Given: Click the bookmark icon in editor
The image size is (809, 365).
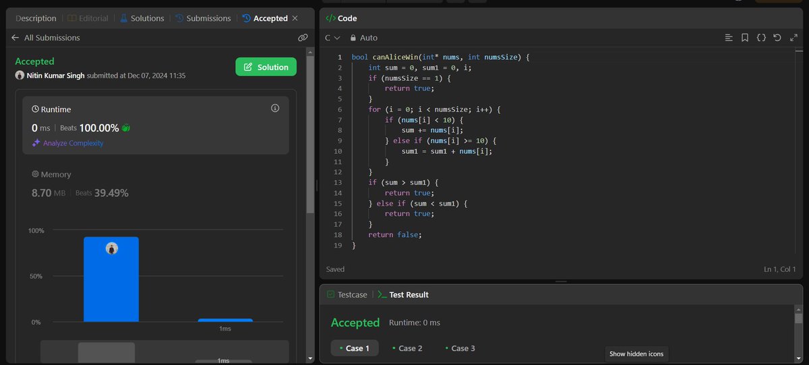Looking at the screenshot, I should point(745,38).
